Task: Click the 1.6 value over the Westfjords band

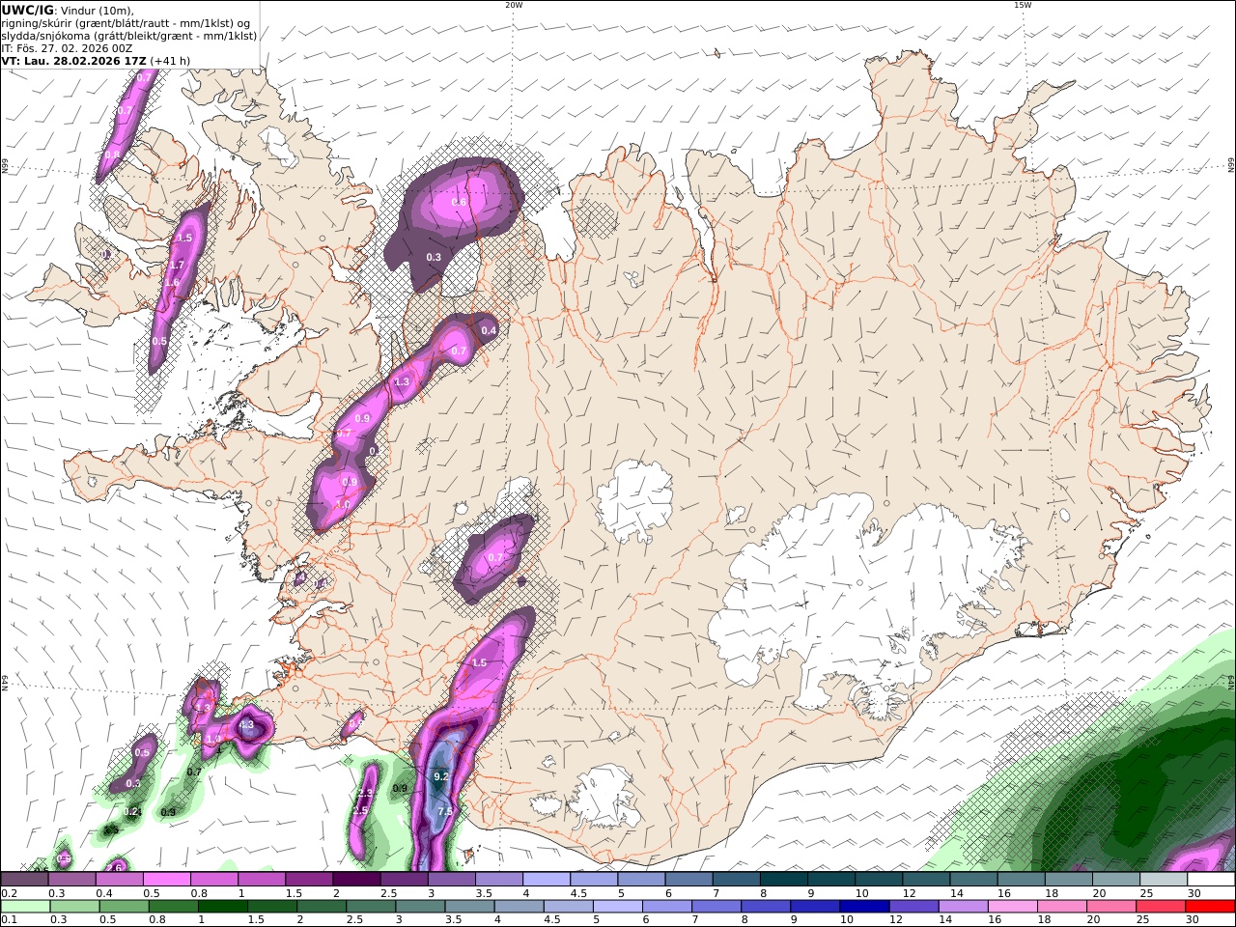Action: click(x=173, y=283)
